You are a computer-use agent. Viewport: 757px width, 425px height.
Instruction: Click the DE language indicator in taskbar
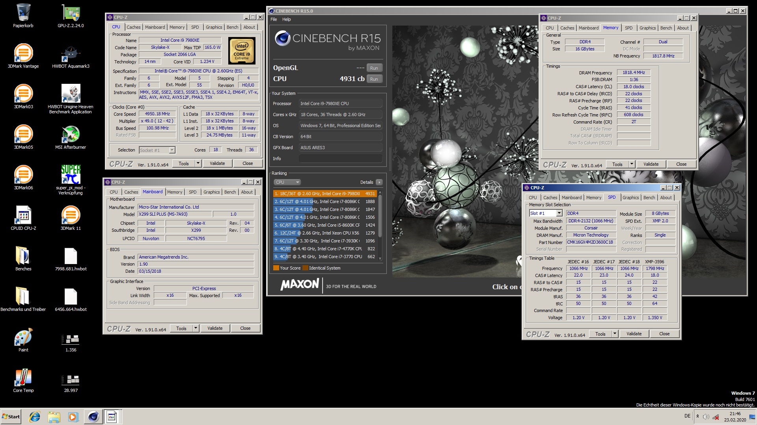(x=687, y=416)
